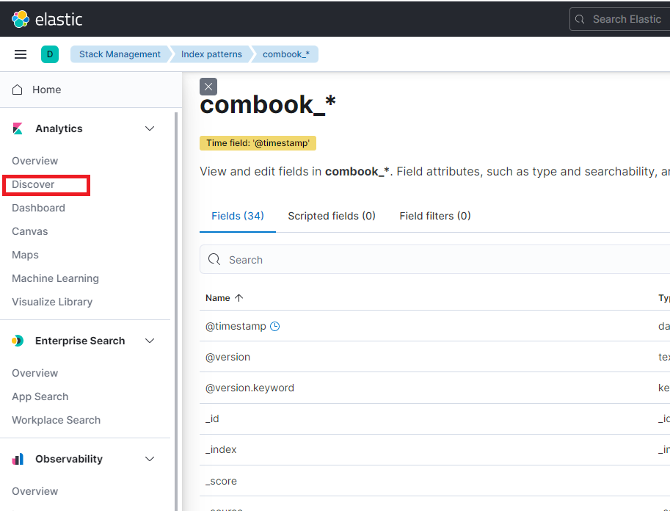
Task: Click the clock icon next to @timestamp
Action: [274, 326]
